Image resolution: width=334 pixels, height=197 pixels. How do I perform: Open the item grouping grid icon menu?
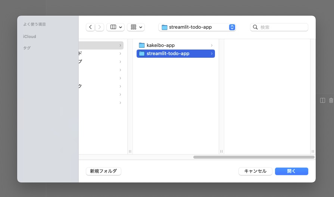[135, 27]
